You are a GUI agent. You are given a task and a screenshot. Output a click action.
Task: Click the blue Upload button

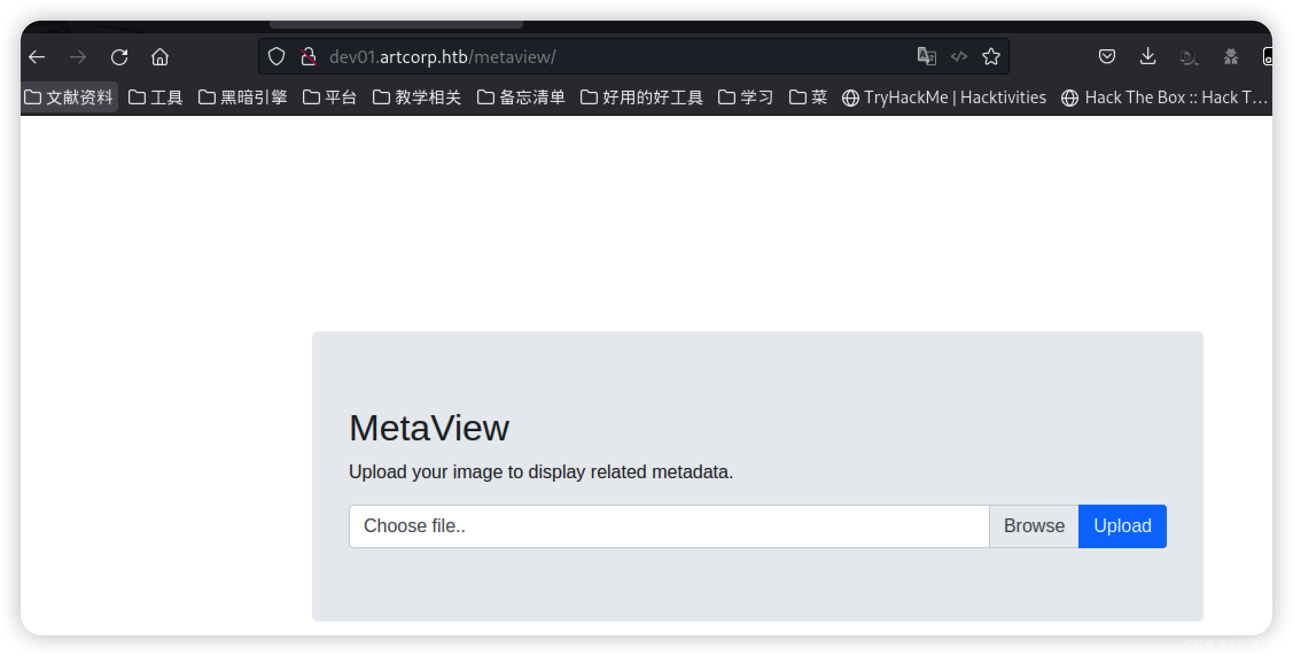[1122, 526]
